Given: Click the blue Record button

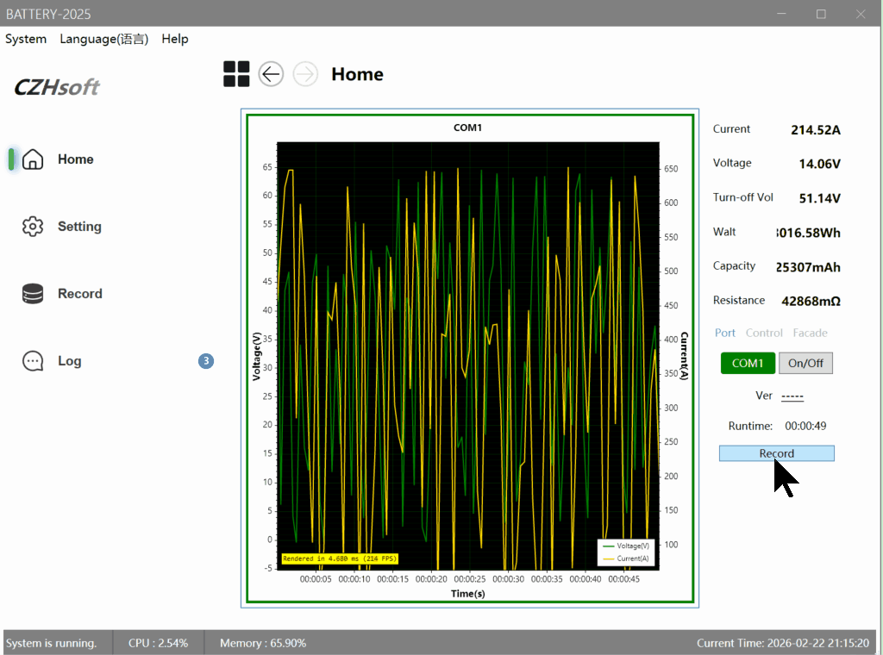Looking at the screenshot, I should [777, 453].
